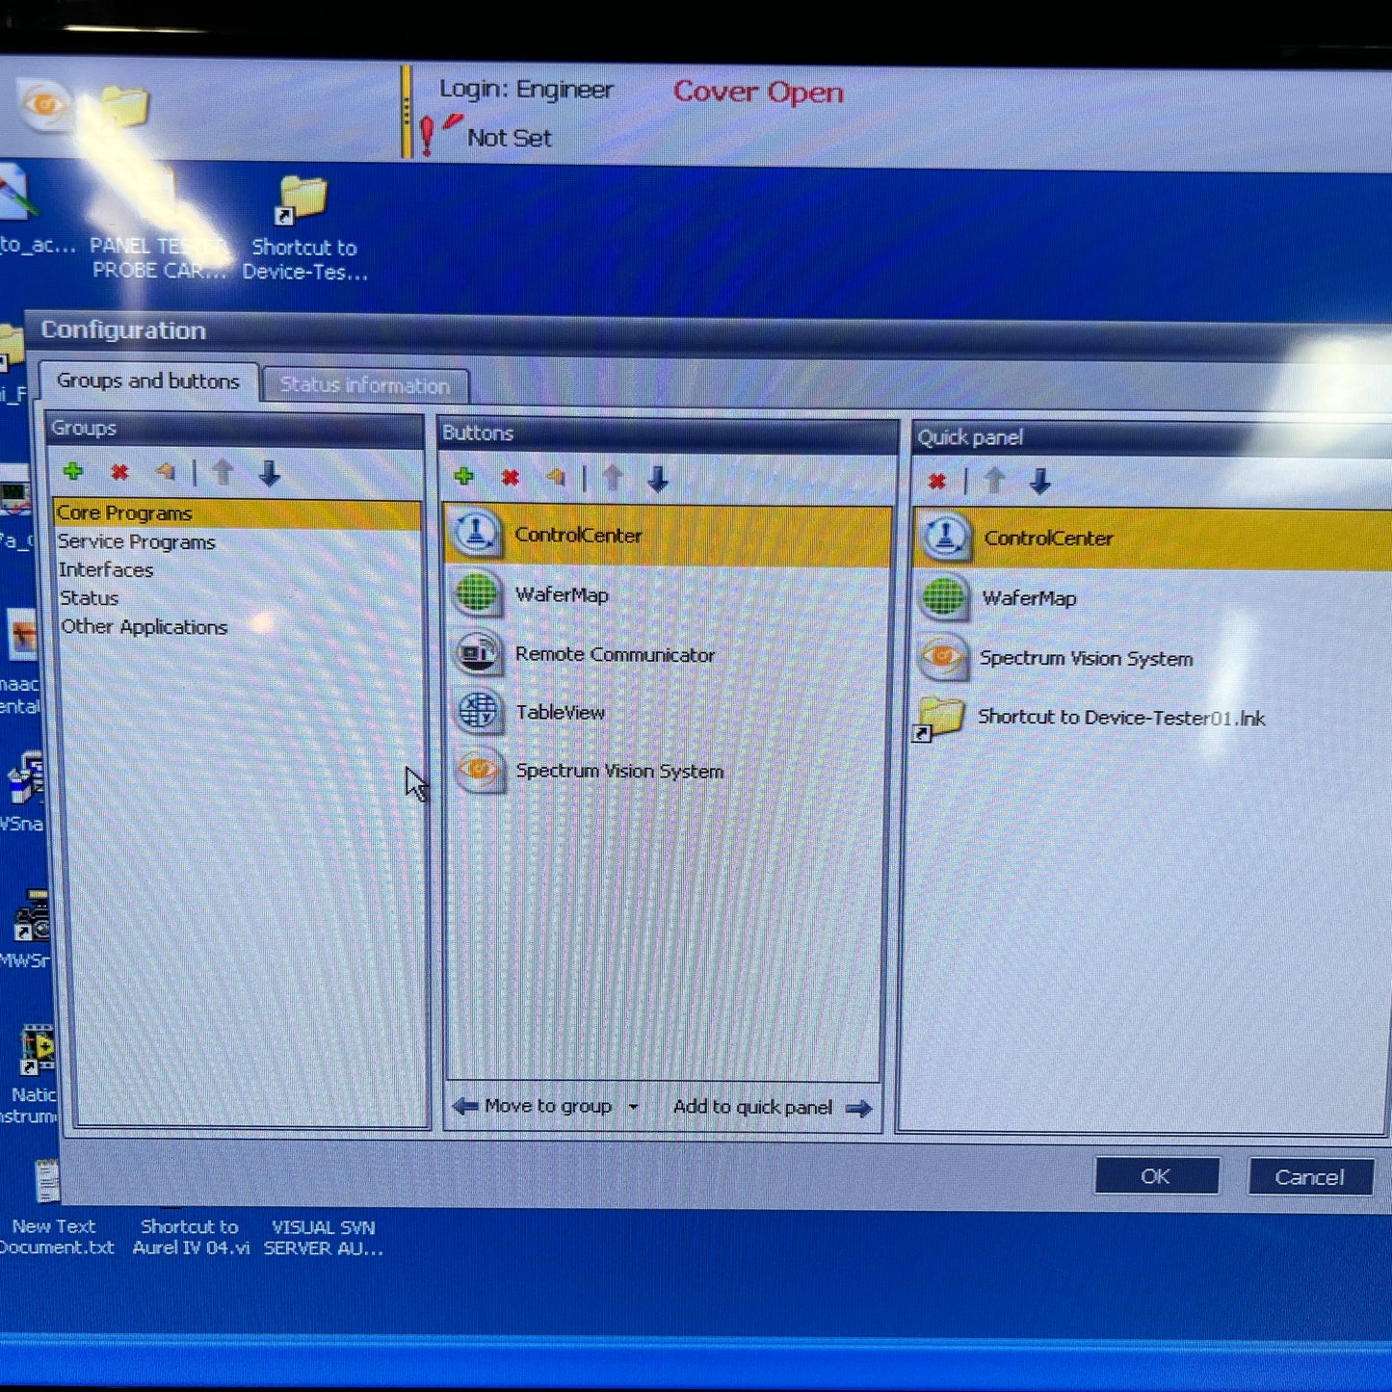Move Quick panel item up
The image size is (1392, 1392).
click(994, 481)
